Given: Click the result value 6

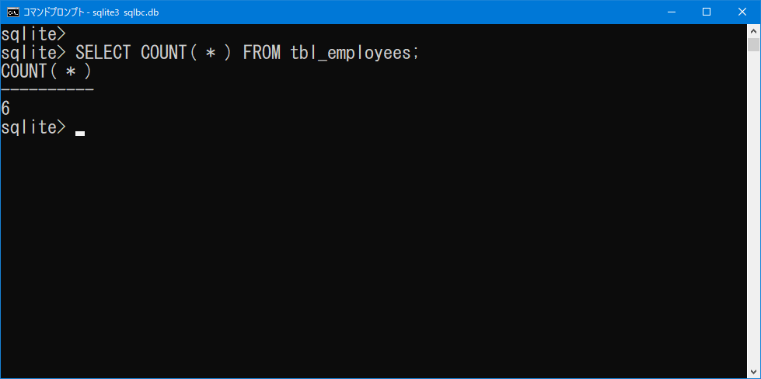Looking at the screenshot, I should [5, 109].
